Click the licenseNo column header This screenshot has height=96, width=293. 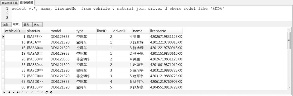pyautogui.click(x=166, y=31)
